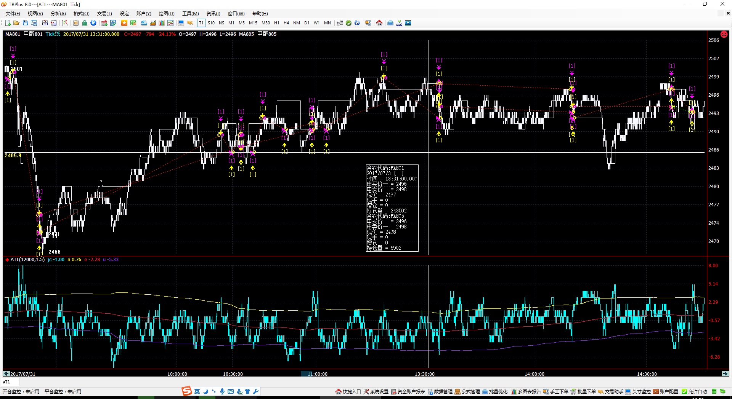Click the green spreadsheet grid icon
This screenshot has height=399, width=732.
tap(133, 23)
